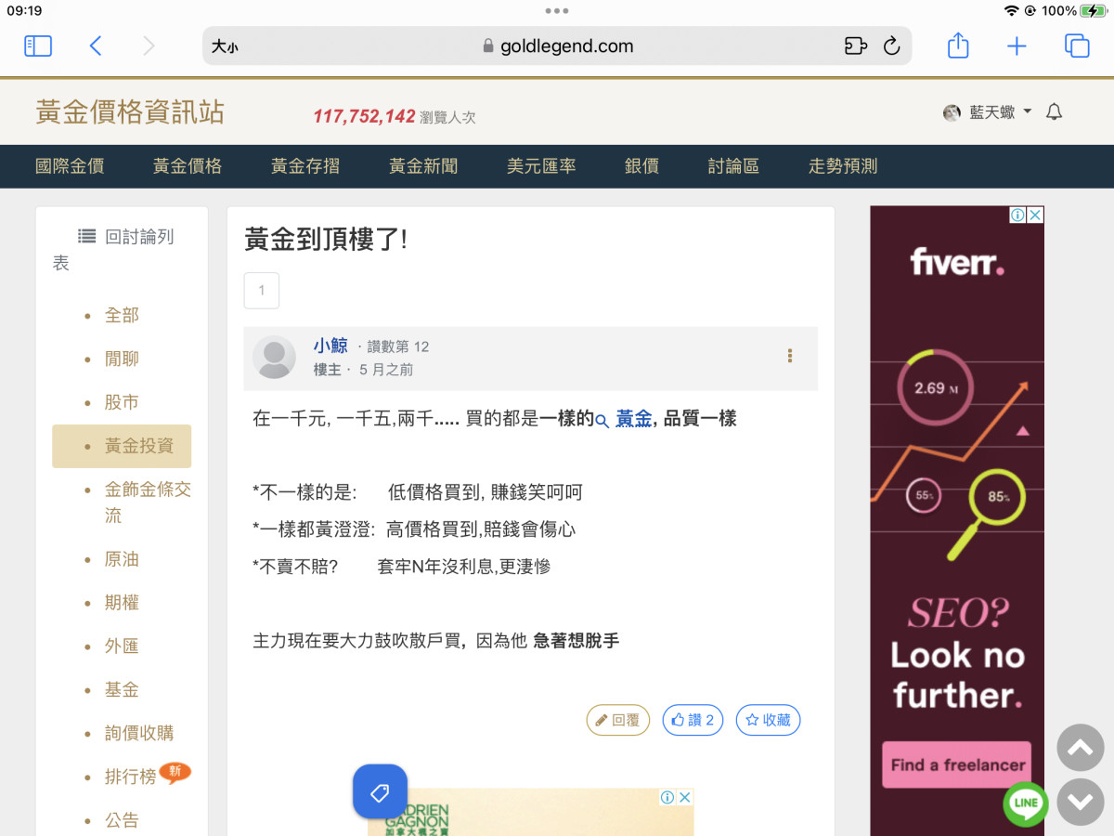Select the 全部 forum category
This screenshot has width=1114, height=836.
pyautogui.click(x=122, y=315)
